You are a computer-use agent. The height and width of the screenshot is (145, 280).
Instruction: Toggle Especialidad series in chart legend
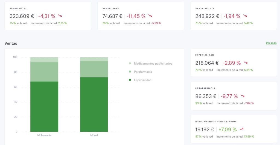(x=140, y=80)
